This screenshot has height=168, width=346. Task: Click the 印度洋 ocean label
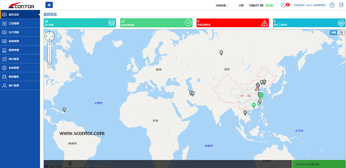click(x=209, y=146)
